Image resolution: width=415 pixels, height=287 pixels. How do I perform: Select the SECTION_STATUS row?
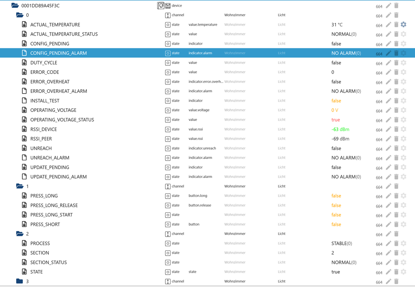207,262
